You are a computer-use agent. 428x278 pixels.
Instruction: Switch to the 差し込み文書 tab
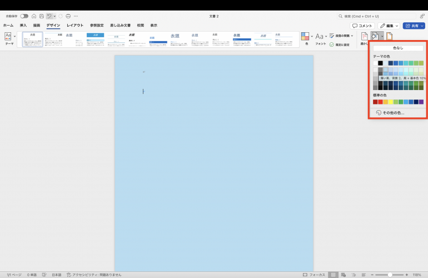[x=121, y=26]
